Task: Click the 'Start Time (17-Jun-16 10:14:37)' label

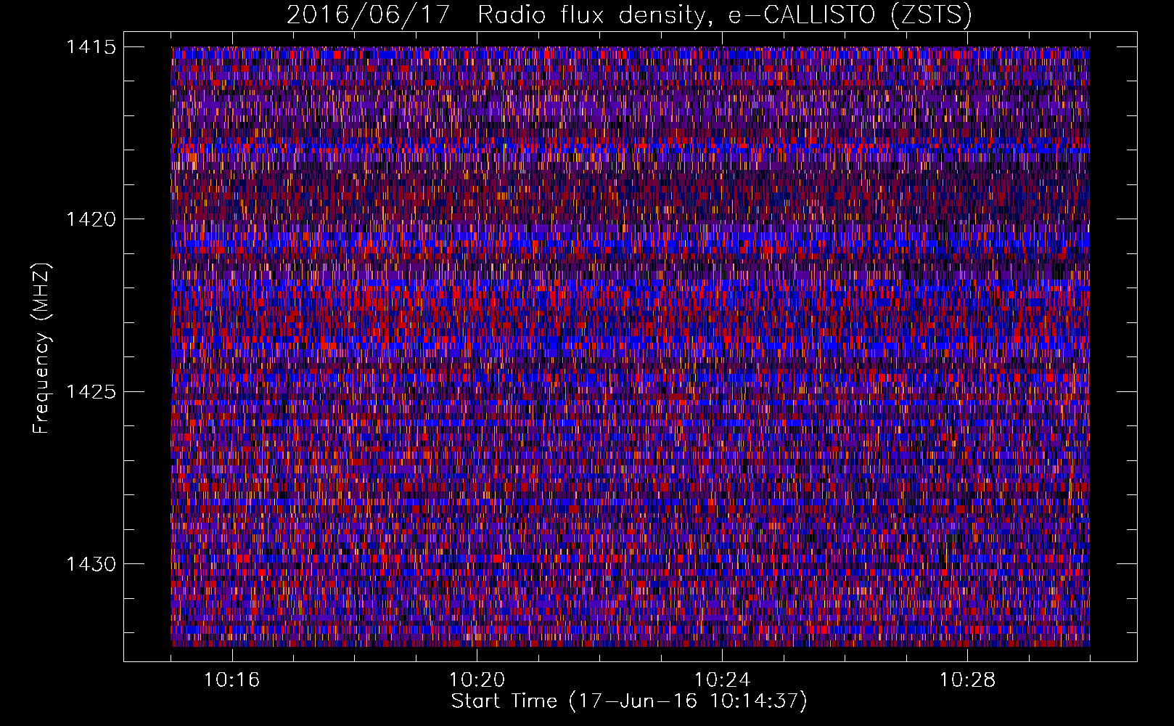Action: pos(629,701)
